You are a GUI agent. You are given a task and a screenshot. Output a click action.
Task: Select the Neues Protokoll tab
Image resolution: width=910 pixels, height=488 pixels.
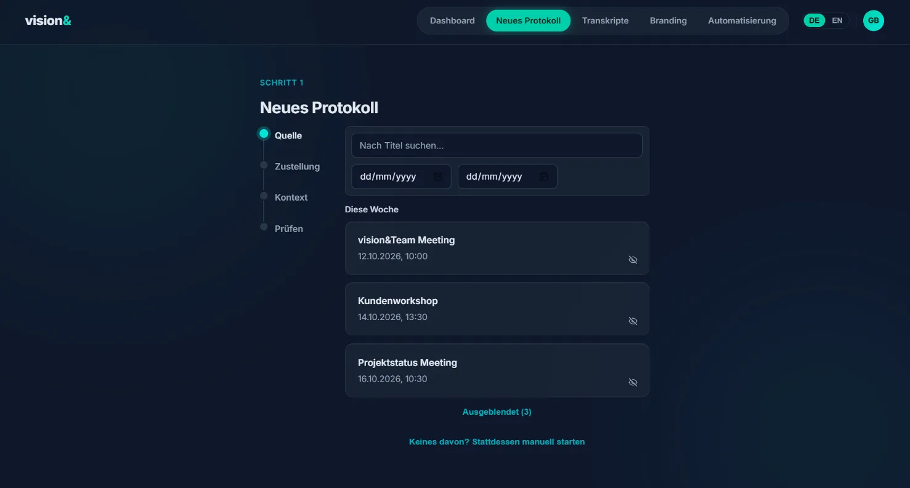(x=528, y=20)
